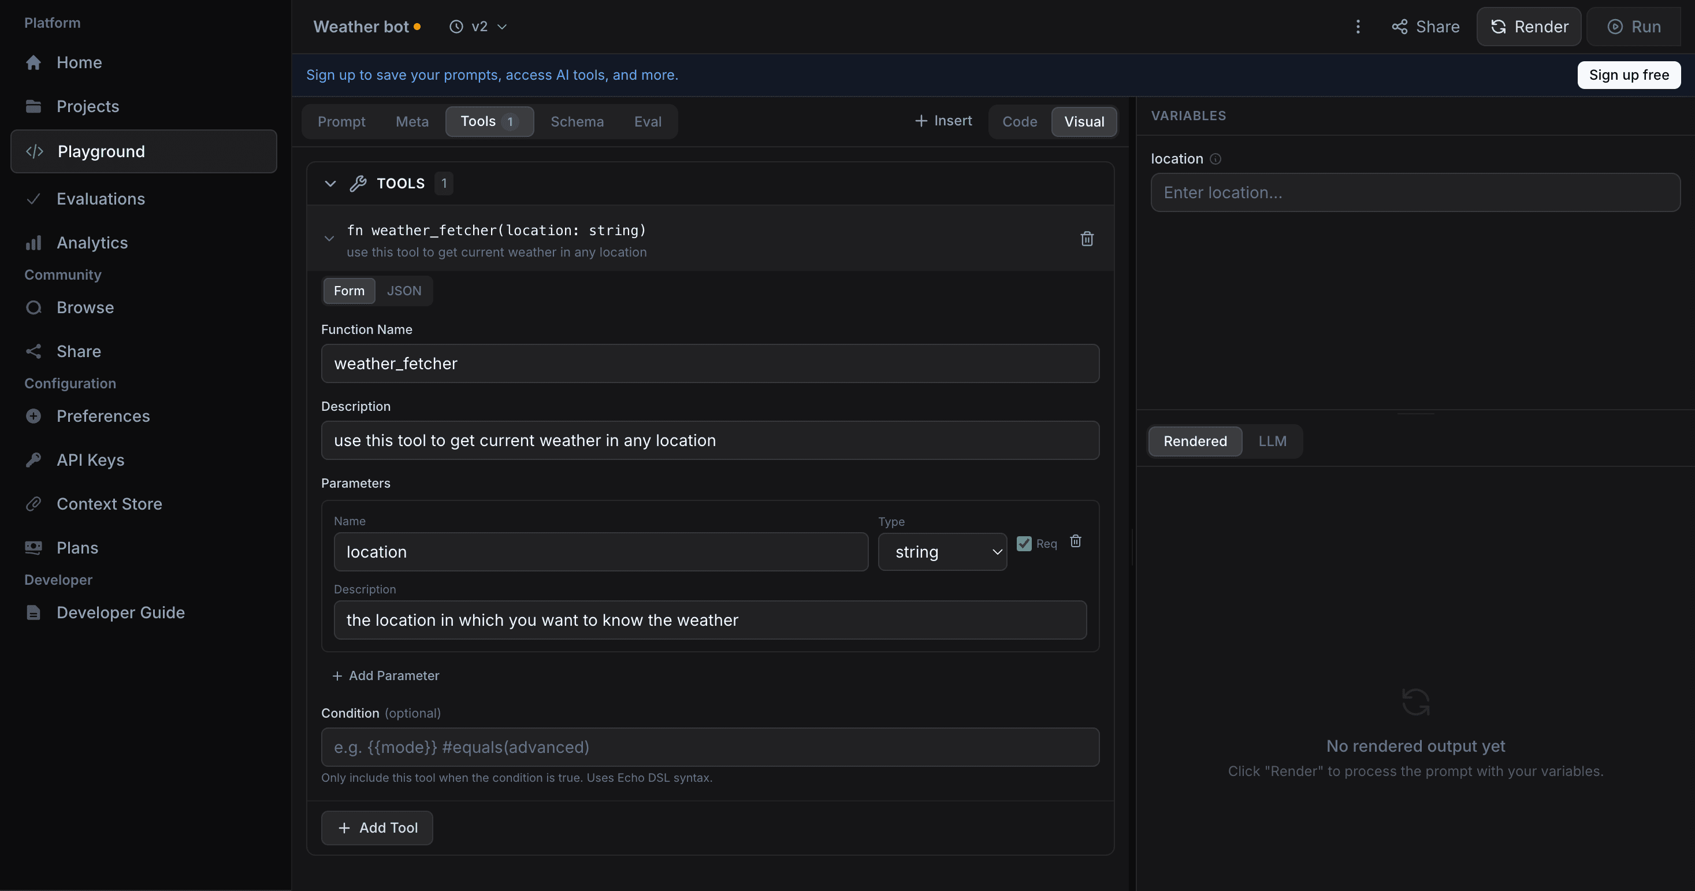Screen dimensions: 1695x891
Task: Uncheck the Req checkbox for location parameter
Action: pyautogui.click(x=1024, y=544)
